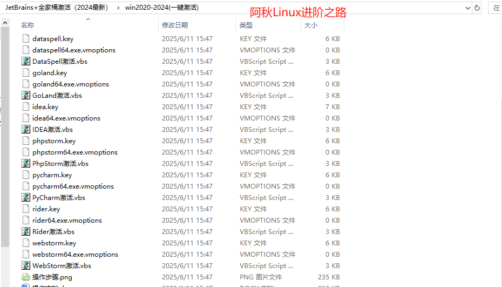502x287 pixels.
Task: Sort files by the 大小 column header
Action: coord(310,25)
